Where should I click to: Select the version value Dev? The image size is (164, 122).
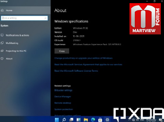75,32
